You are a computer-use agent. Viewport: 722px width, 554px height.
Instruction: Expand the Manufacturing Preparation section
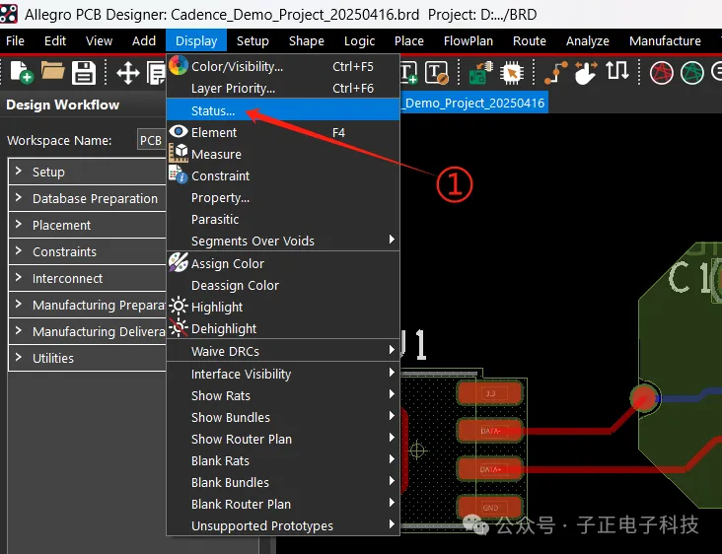[19, 305]
